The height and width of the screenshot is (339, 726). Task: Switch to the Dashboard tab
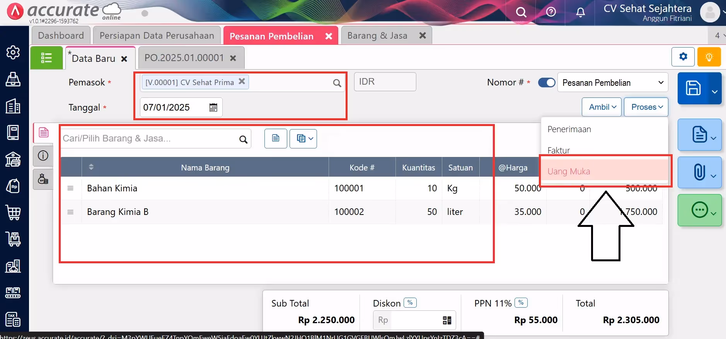(x=61, y=36)
